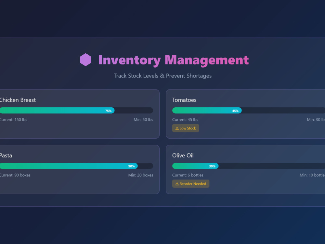Click the Inventory Management heading

point(174,60)
